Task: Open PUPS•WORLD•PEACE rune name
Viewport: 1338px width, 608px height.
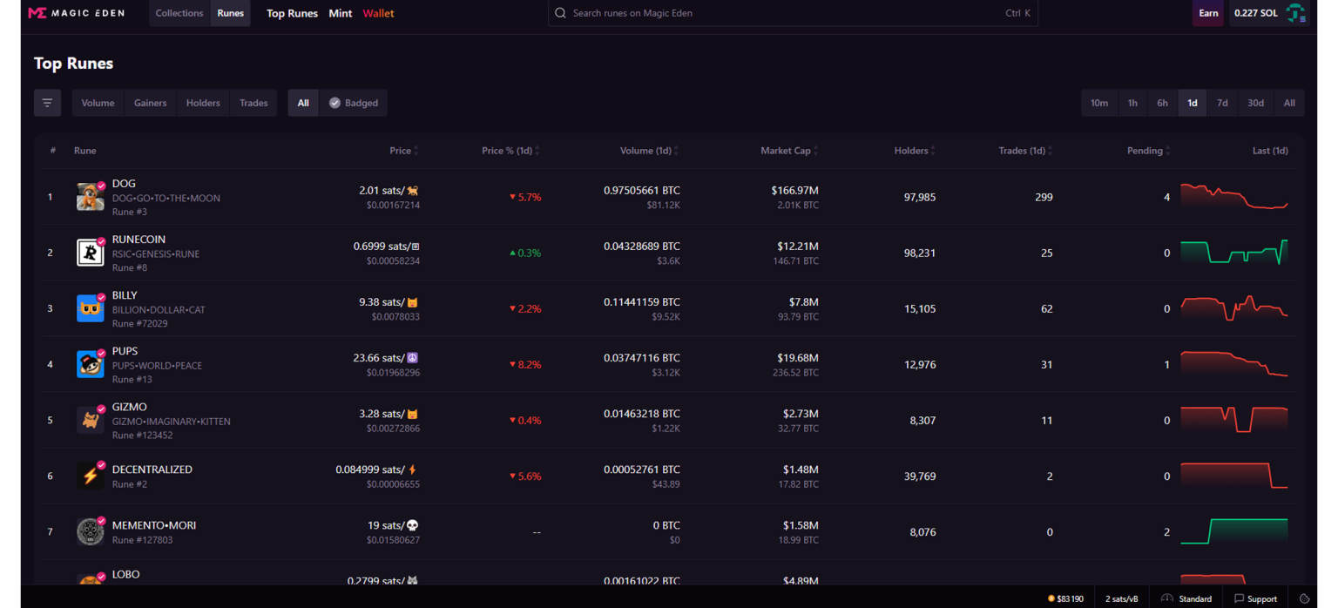Action: (157, 365)
